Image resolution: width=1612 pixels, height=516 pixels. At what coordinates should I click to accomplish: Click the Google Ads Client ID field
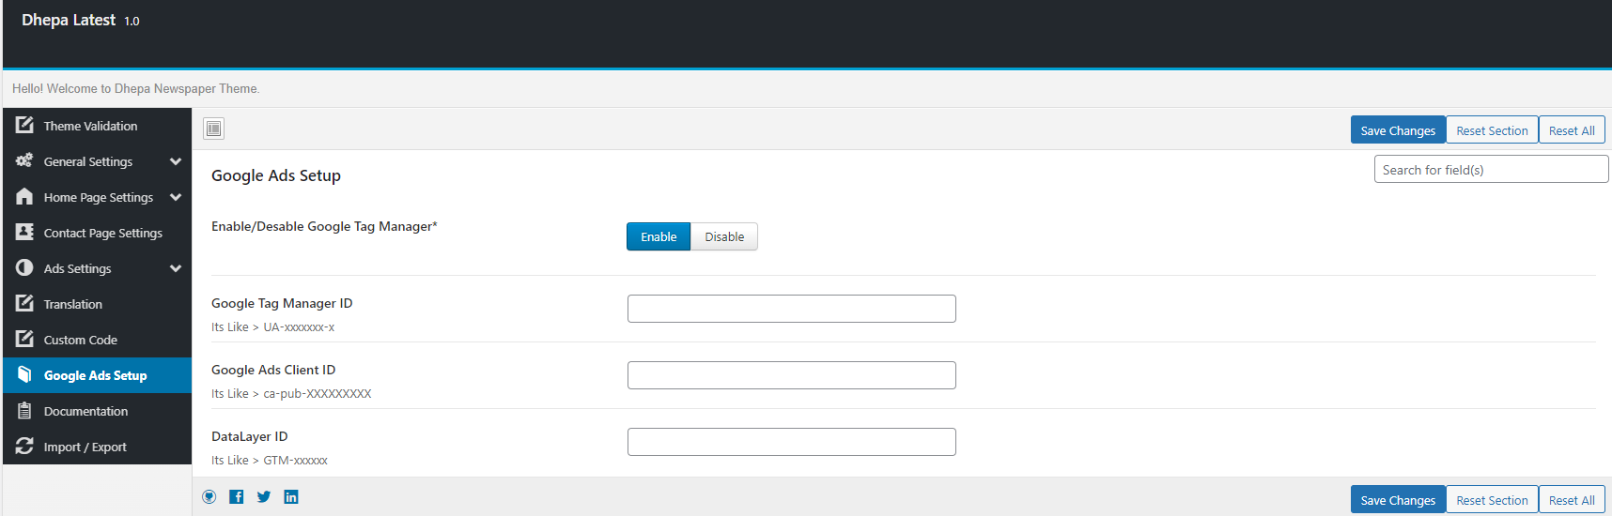(x=792, y=375)
